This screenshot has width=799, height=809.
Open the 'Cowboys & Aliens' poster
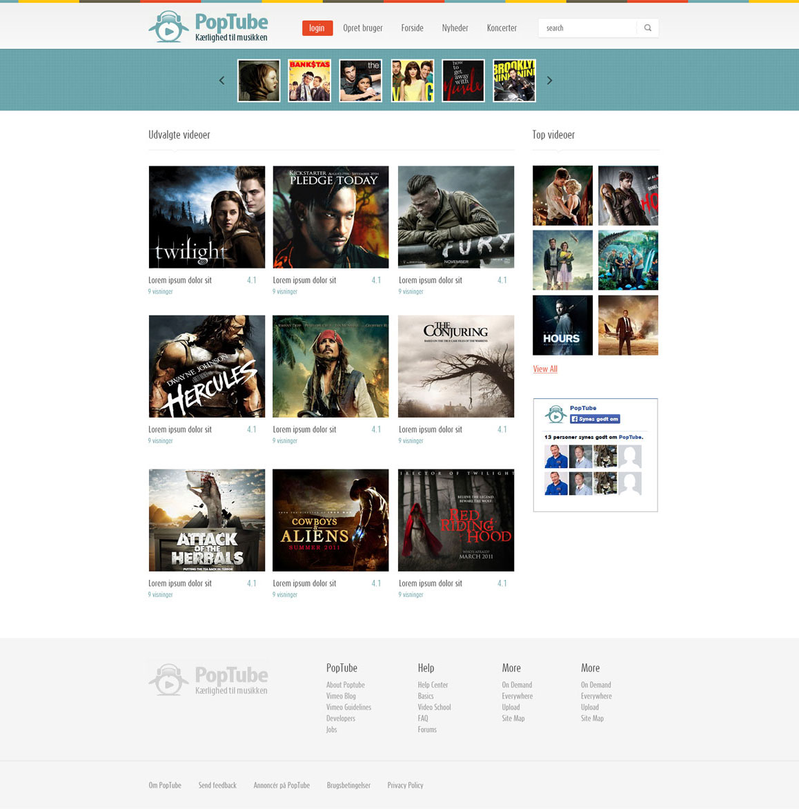[x=331, y=520]
